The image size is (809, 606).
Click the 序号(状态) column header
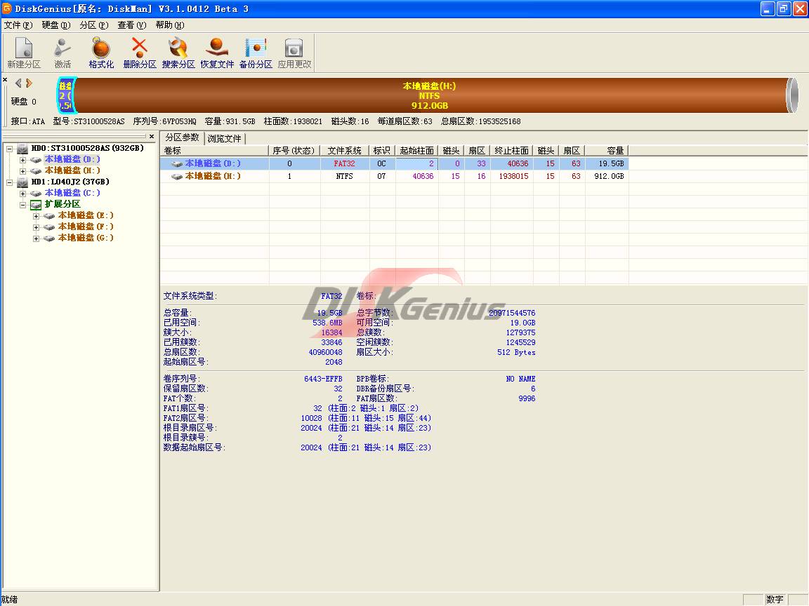click(x=294, y=151)
